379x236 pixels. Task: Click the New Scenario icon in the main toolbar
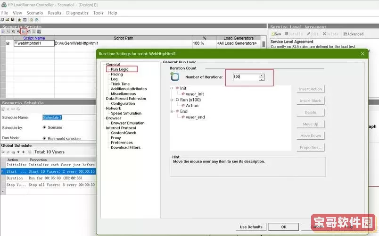[x=2, y=20]
